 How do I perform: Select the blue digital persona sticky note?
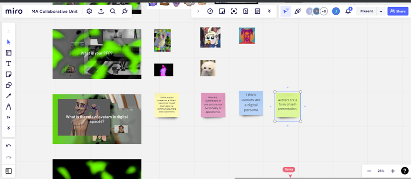coord(251,103)
